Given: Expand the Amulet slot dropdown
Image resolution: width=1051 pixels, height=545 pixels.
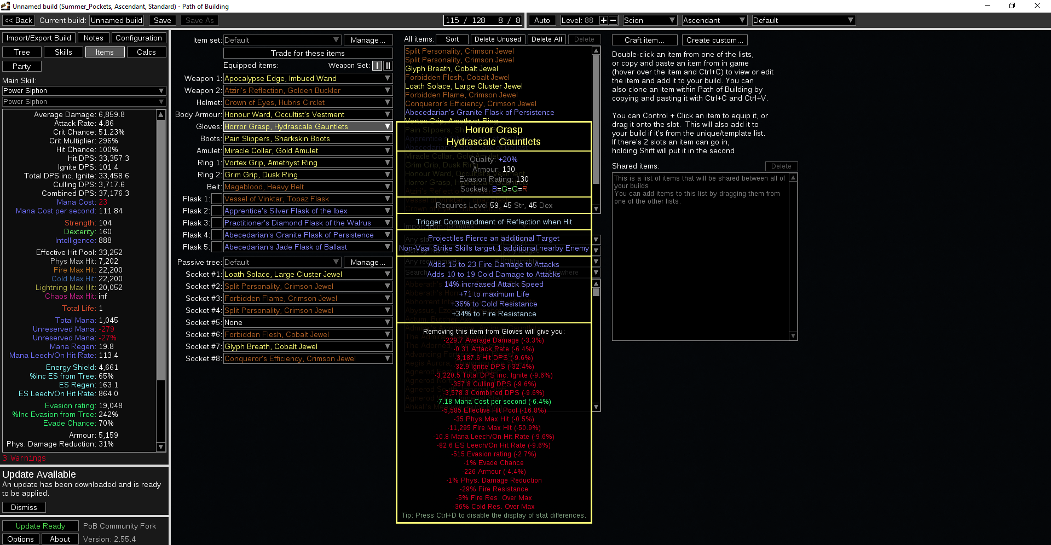Looking at the screenshot, I should (308, 151).
